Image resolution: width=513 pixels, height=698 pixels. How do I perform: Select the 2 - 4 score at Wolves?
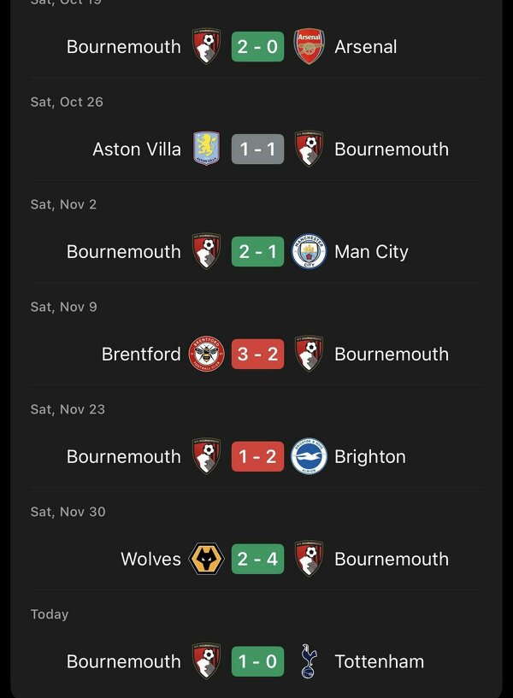click(x=257, y=560)
